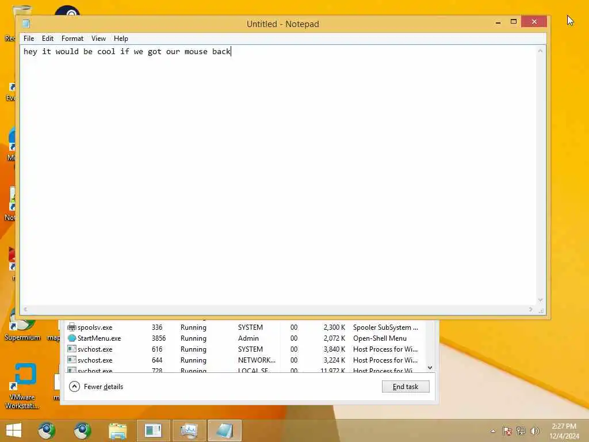Screen dimensions: 589x442
Task: Open second Supermium browser taskbar icon
Action: 82,430
